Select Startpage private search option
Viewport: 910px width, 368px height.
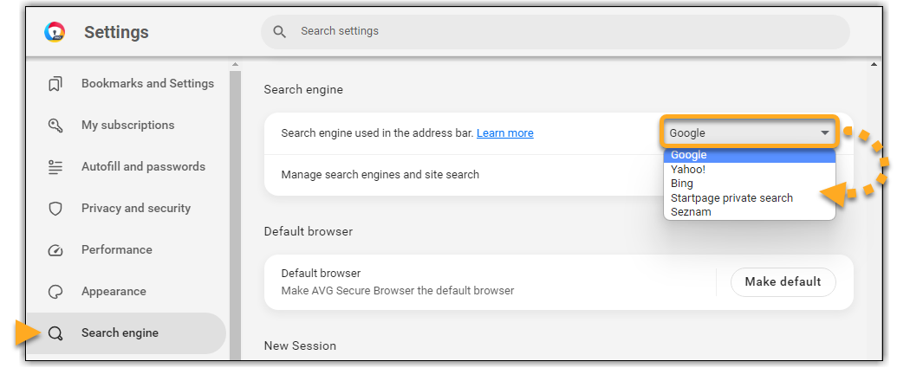click(731, 197)
